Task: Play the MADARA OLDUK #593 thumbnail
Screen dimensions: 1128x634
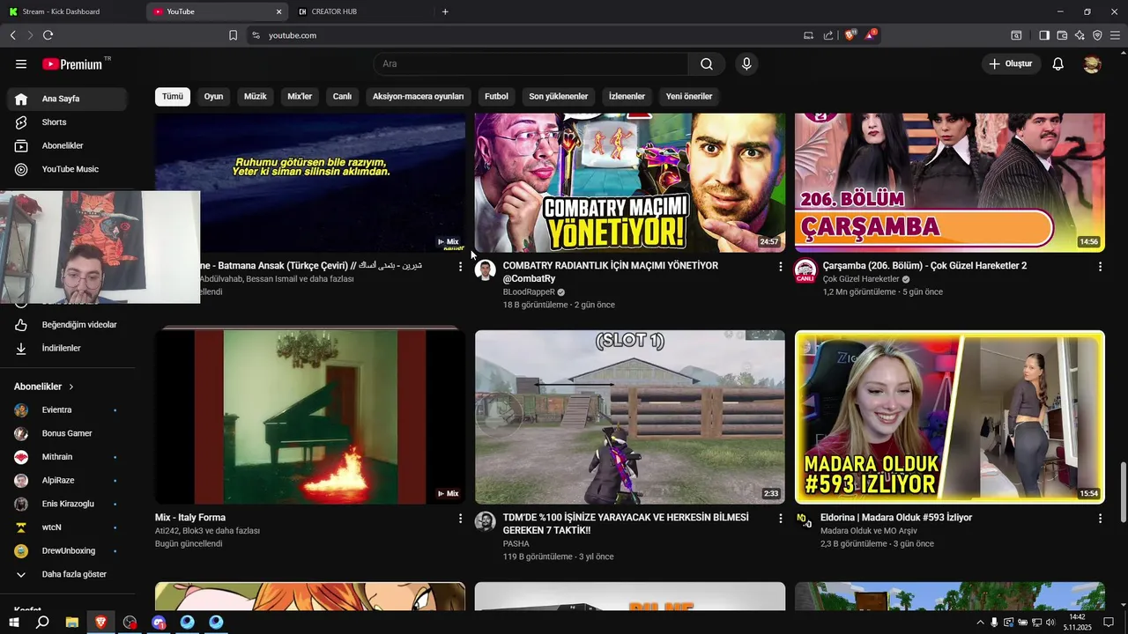Action: pyautogui.click(x=950, y=417)
